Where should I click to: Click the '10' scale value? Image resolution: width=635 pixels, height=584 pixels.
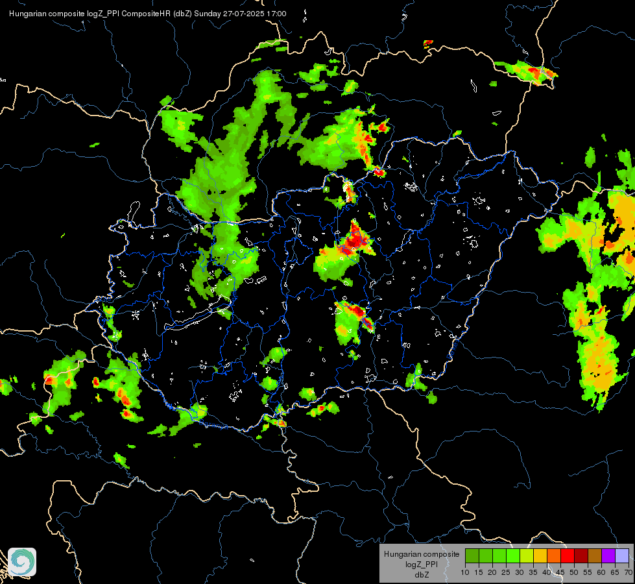tap(465, 573)
